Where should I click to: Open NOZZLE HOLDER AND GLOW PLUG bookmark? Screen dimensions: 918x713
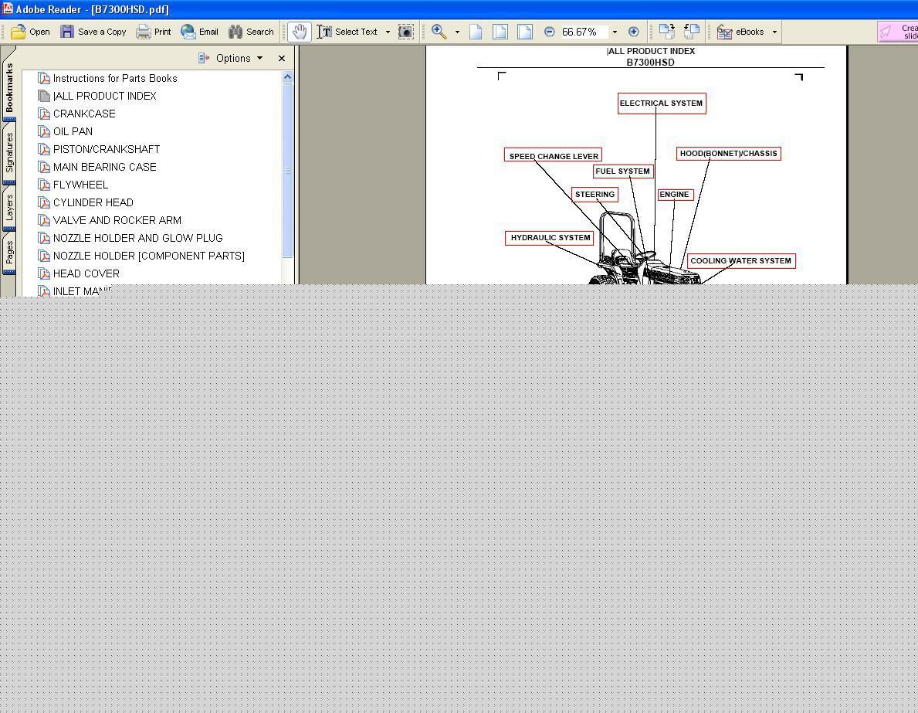(x=137, y=238)
